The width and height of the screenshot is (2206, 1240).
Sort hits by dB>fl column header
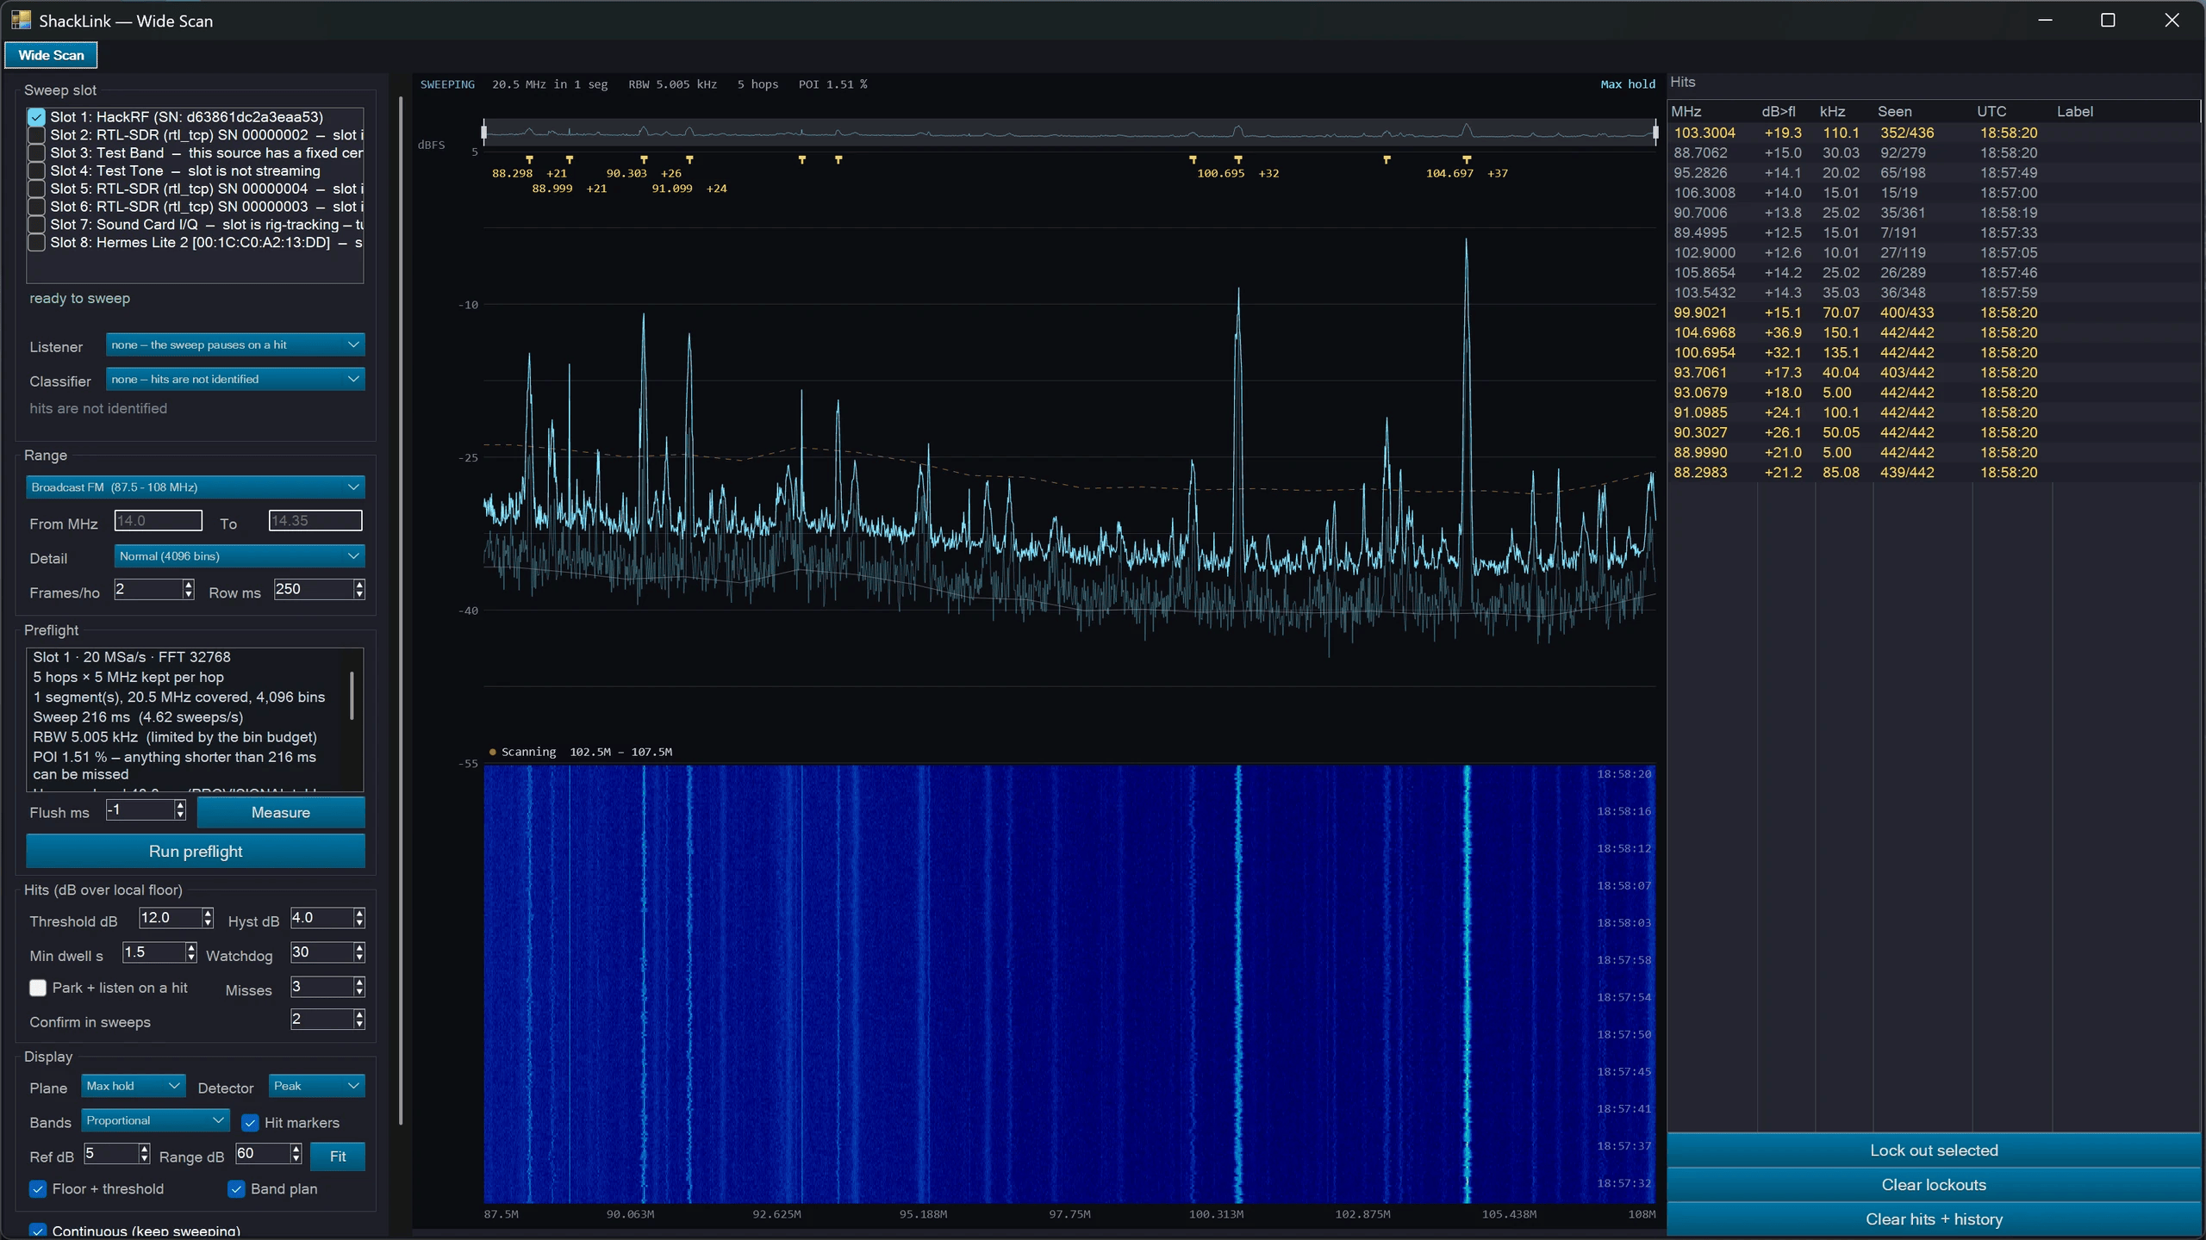click(1779, 112)
